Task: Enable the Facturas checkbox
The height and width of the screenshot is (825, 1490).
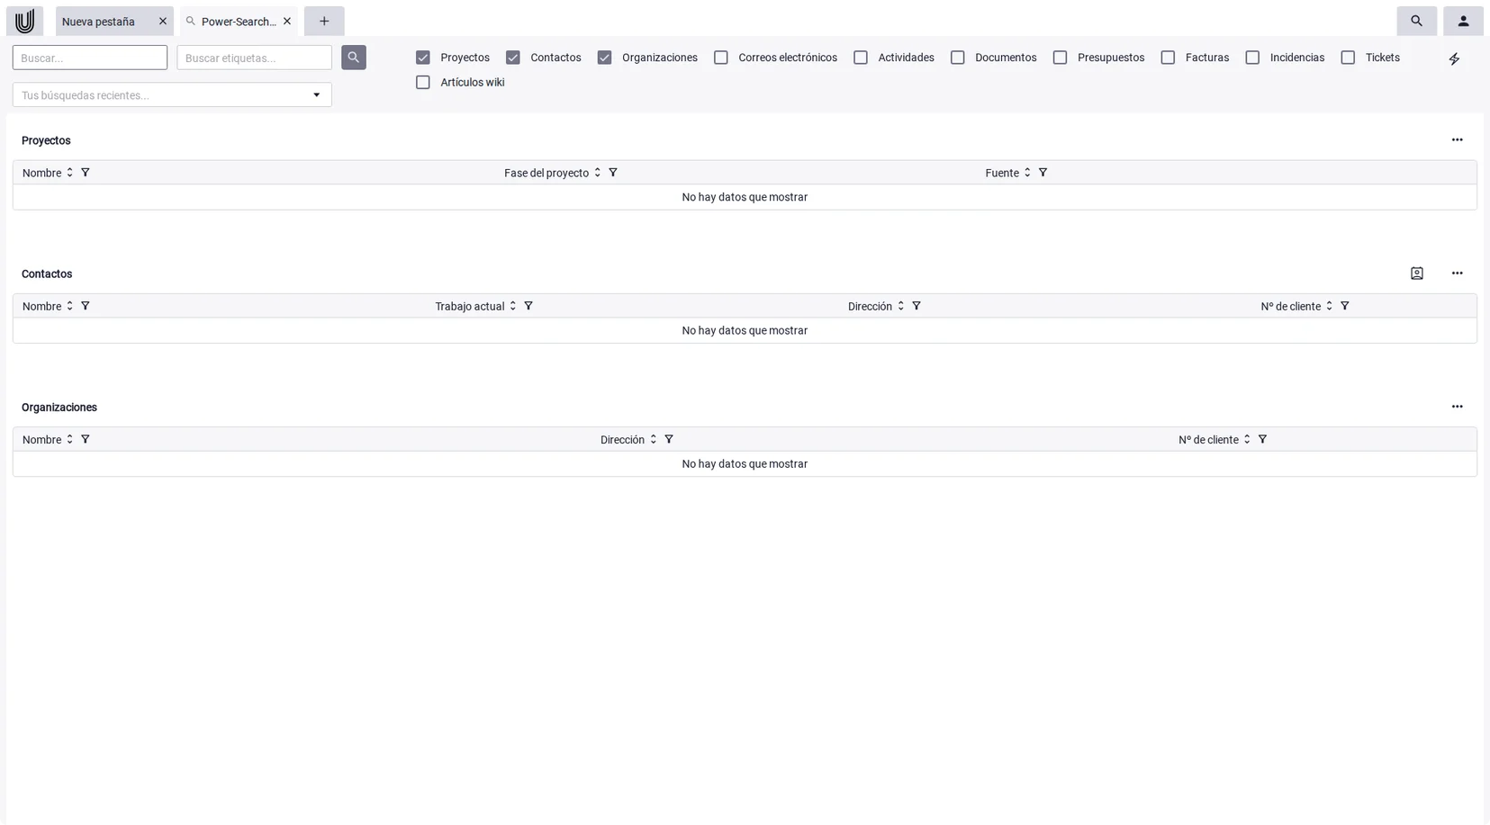Action: click(1168, 58)
